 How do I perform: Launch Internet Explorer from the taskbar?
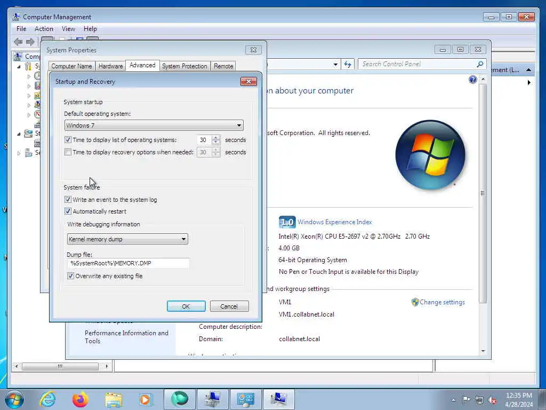[47, 399]
